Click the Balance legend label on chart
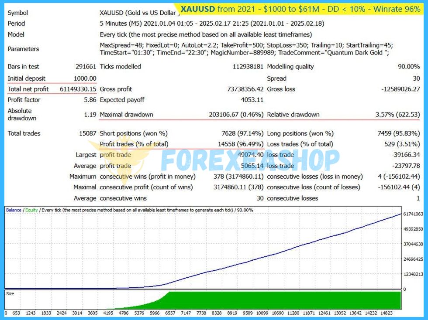 (x=14, y=210)
